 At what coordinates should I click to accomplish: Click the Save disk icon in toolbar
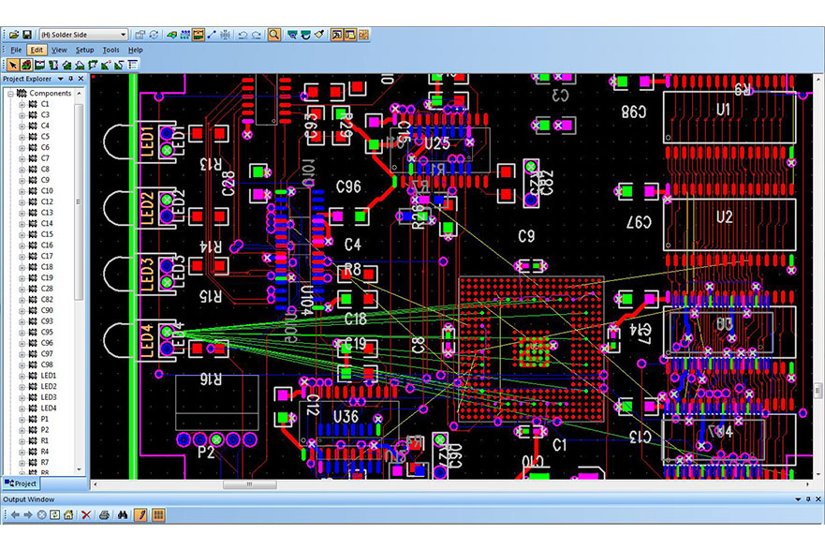tap(27, 35)
